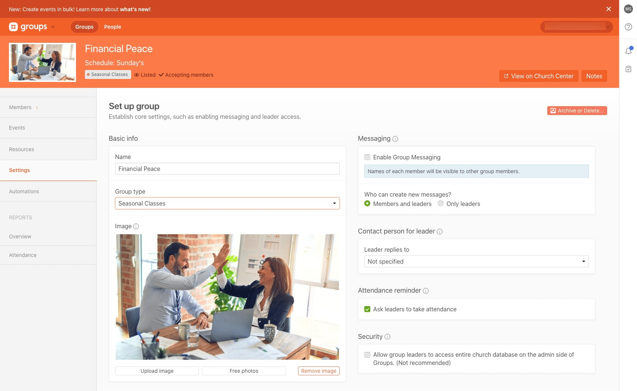Open the tasks clipboard icon

pos(628,69)
